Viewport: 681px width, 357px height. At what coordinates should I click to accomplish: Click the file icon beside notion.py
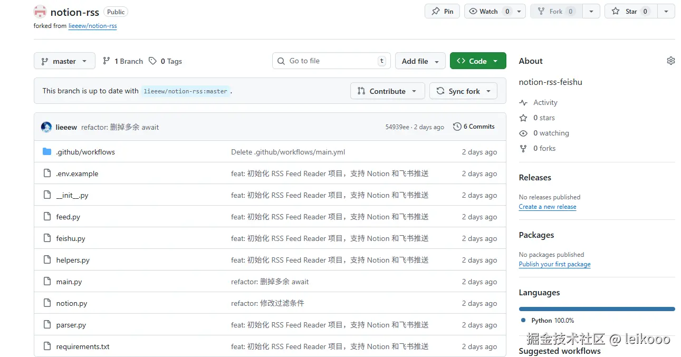click(x=47, y=303)
